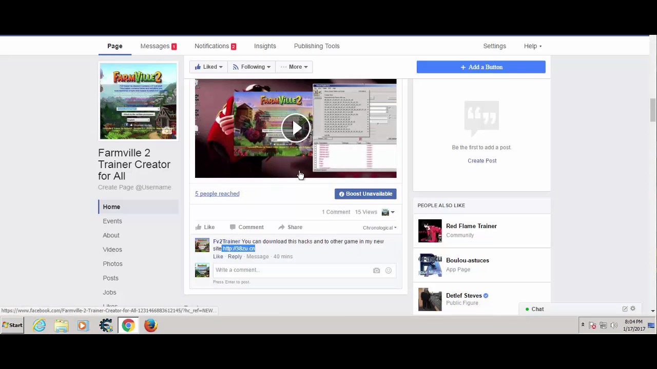Click Comment under the video post

click(x=247, y=227)
